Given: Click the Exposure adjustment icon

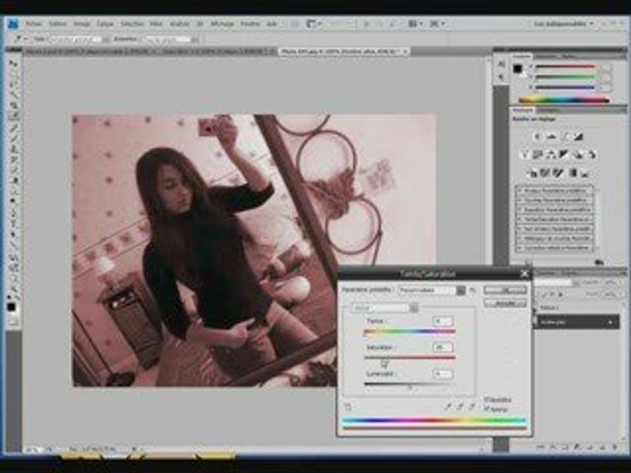Looking at the screenshot, I should pos(578,137).
